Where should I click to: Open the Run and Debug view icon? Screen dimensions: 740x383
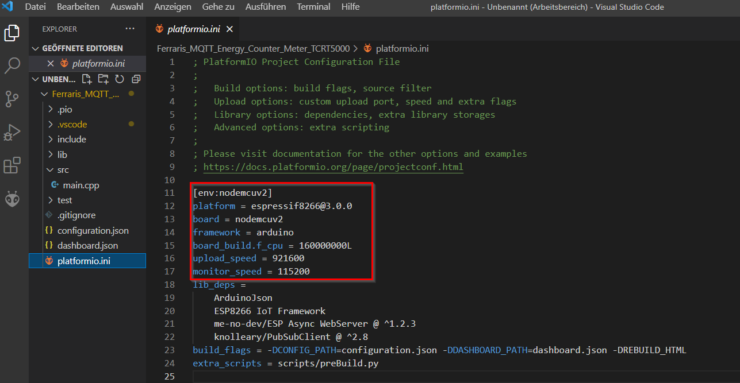pyautogui.click(x=12, y=133)
